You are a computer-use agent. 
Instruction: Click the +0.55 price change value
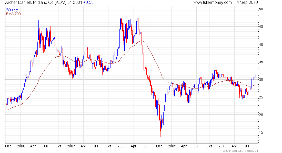pyautogui.click(x=88, y=3)
